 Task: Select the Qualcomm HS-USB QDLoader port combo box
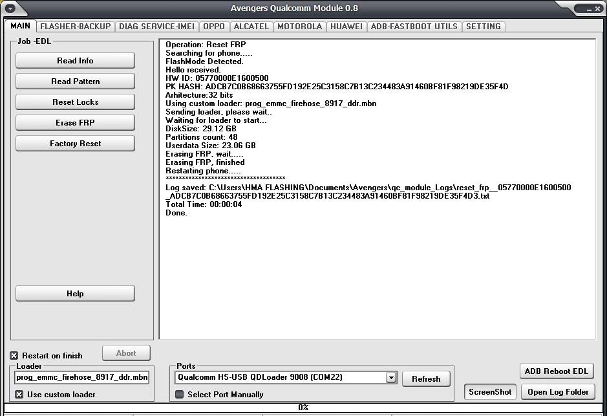[x=286, y=378]
